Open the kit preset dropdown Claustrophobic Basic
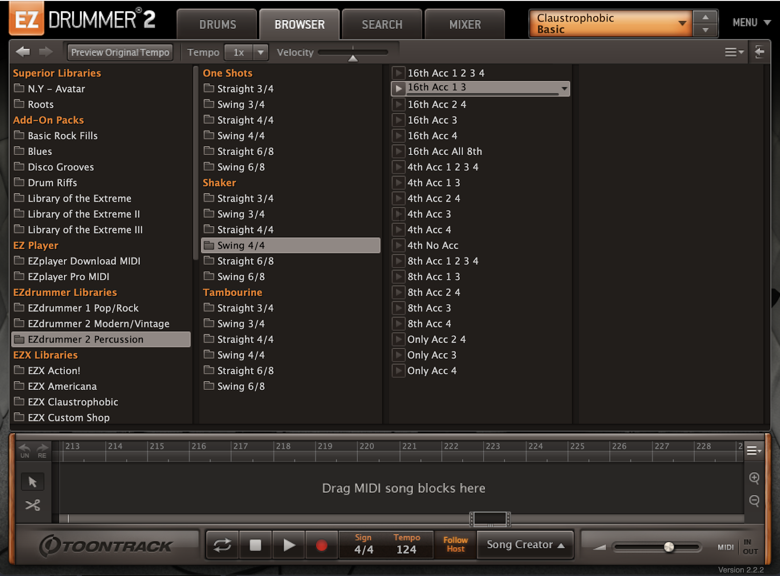Viewport: 780px width, 576px height. (x=611, y=23)
